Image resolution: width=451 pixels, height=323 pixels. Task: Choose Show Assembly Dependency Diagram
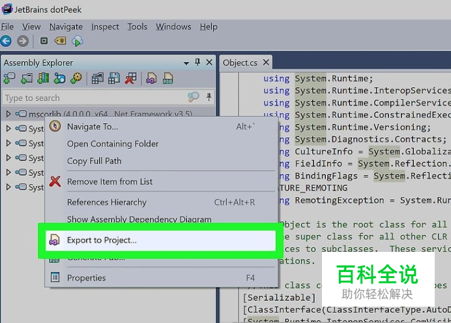(162, 219)
